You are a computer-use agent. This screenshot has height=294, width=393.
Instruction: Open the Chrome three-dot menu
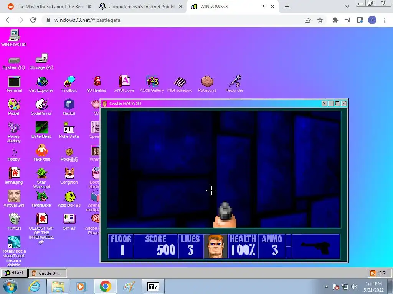385,20
